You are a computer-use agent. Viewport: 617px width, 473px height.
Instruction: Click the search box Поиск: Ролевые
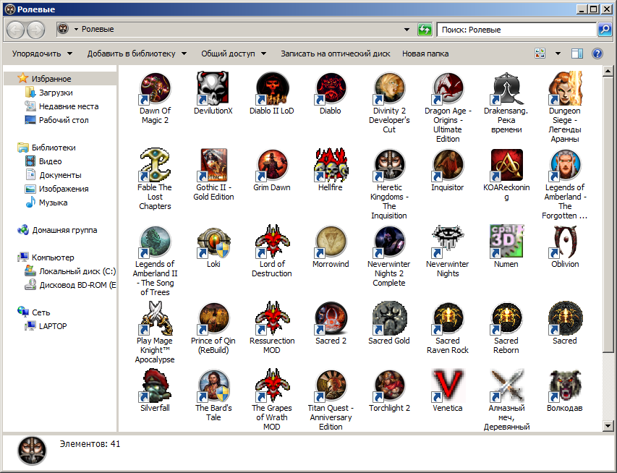click(516, 30)
